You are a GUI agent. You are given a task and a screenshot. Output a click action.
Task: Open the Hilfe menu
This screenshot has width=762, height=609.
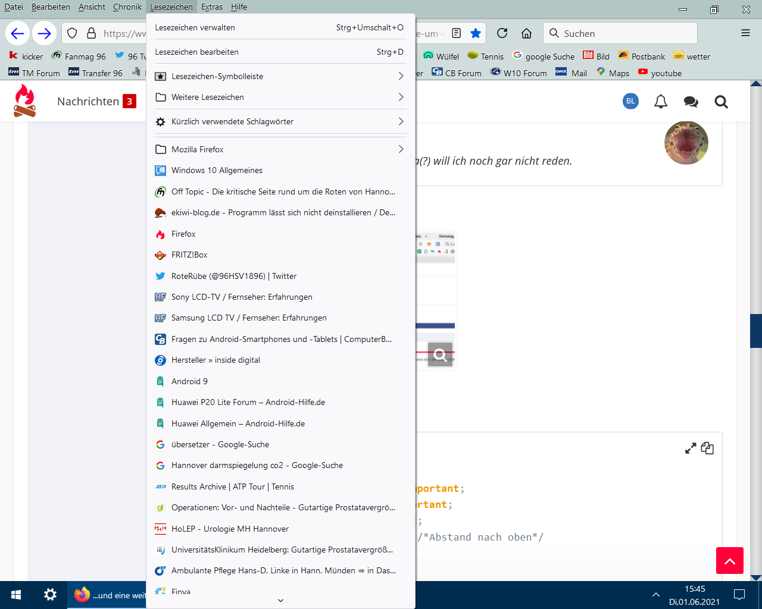[x=239, y=7]
